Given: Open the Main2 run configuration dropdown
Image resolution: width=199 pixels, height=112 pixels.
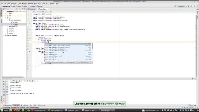Looking at the screenshot, I should point(181,6).
